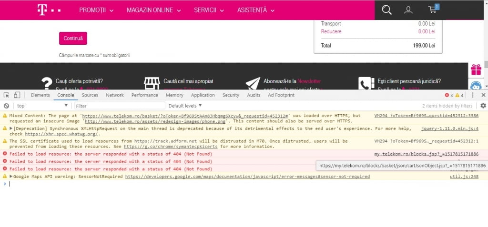Open the VM294 source link ending :3386
The image size is (488, 227).
point(427,115)
